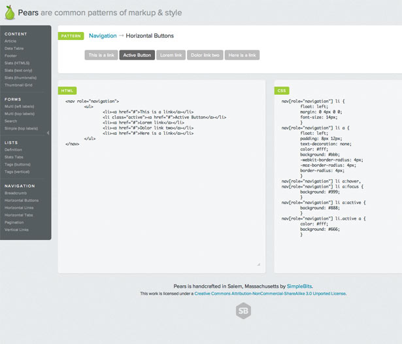Viewport: 402px width, 344px height.
Task: Click the Navigation breadcrumb link
Action: coord(103,36)
